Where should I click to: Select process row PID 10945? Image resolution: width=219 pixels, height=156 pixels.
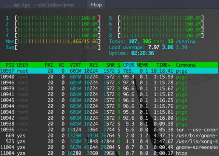coord(109,100)
